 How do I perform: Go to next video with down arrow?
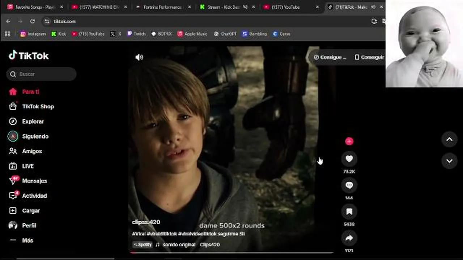tap(449, 161)
